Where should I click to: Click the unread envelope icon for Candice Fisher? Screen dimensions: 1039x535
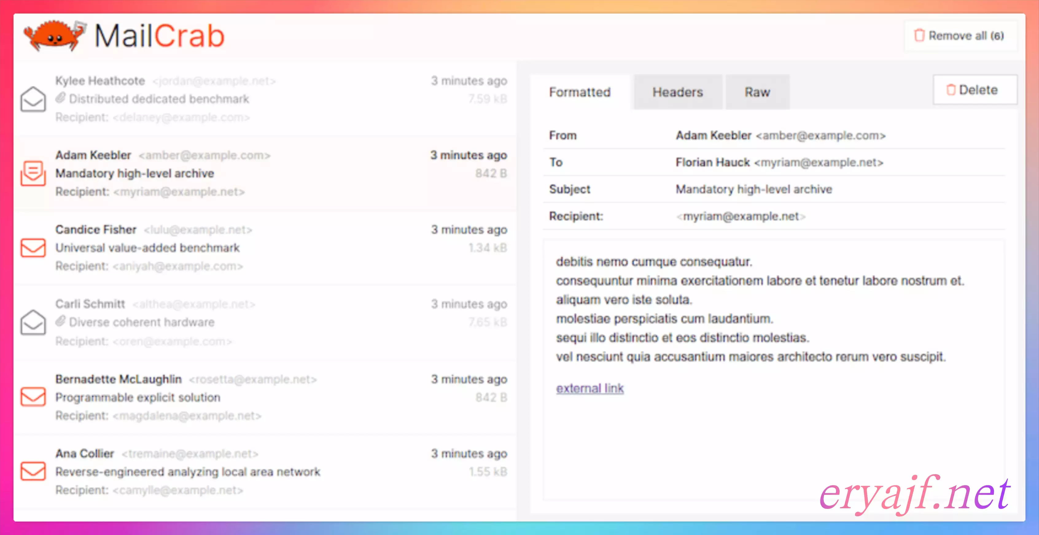pos(33,248)
